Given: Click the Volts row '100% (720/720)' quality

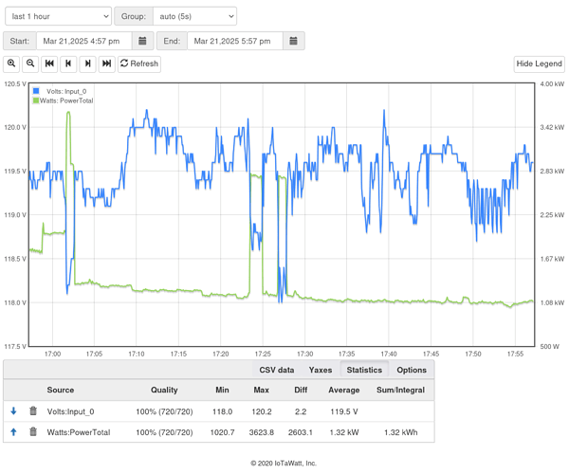Looking at the screenshot, I should [164, 411].
